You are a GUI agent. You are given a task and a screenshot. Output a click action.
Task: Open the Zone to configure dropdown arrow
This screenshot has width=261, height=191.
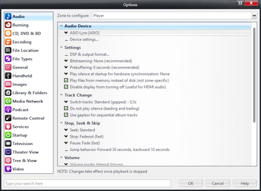pos(254,16)
